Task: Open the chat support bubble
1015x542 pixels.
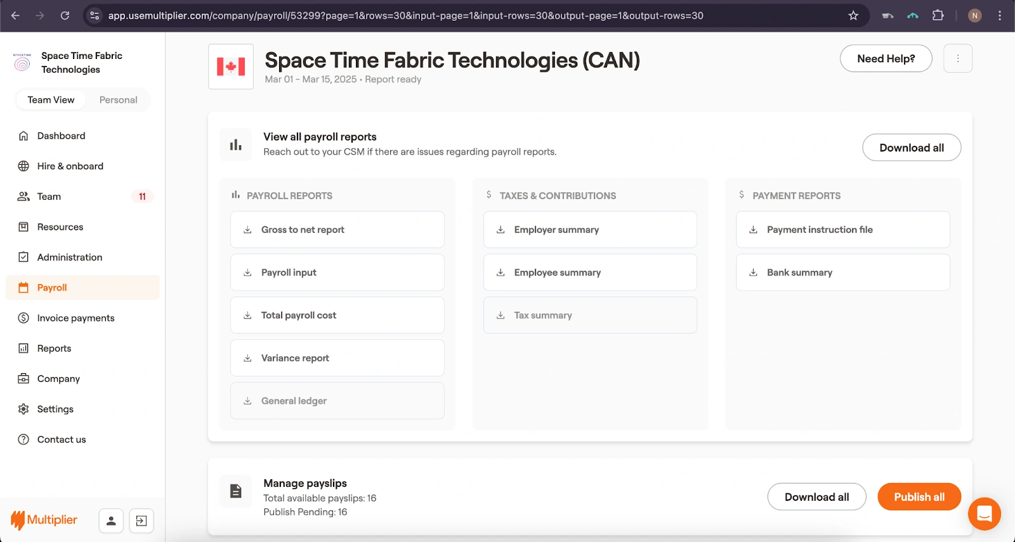Action: coord(985,513)
